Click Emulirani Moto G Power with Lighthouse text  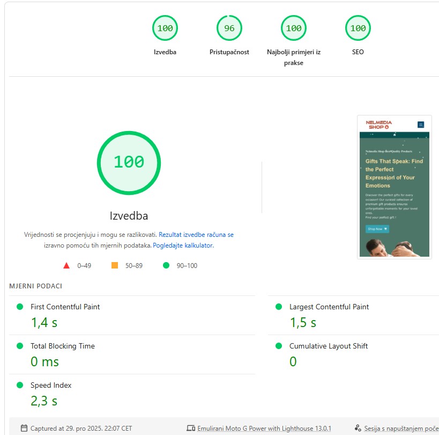(x=264, y=429)
